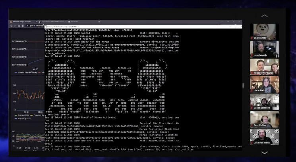
Task: Click the 58750000000 TD axis label
Action: (19, 42)
